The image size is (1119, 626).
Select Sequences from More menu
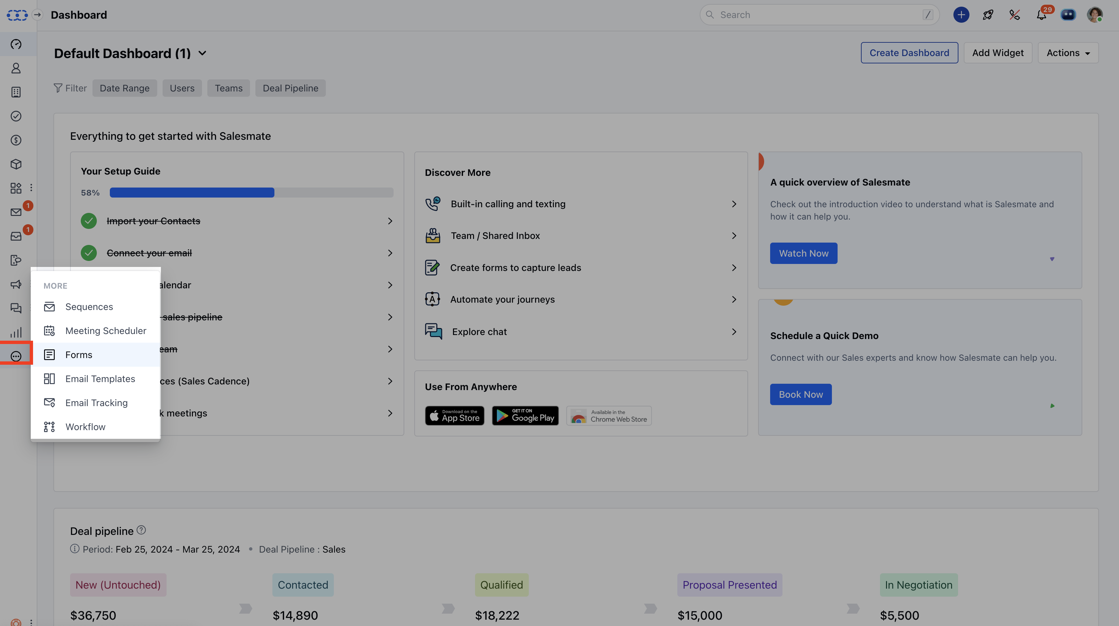tap(95, 307)
